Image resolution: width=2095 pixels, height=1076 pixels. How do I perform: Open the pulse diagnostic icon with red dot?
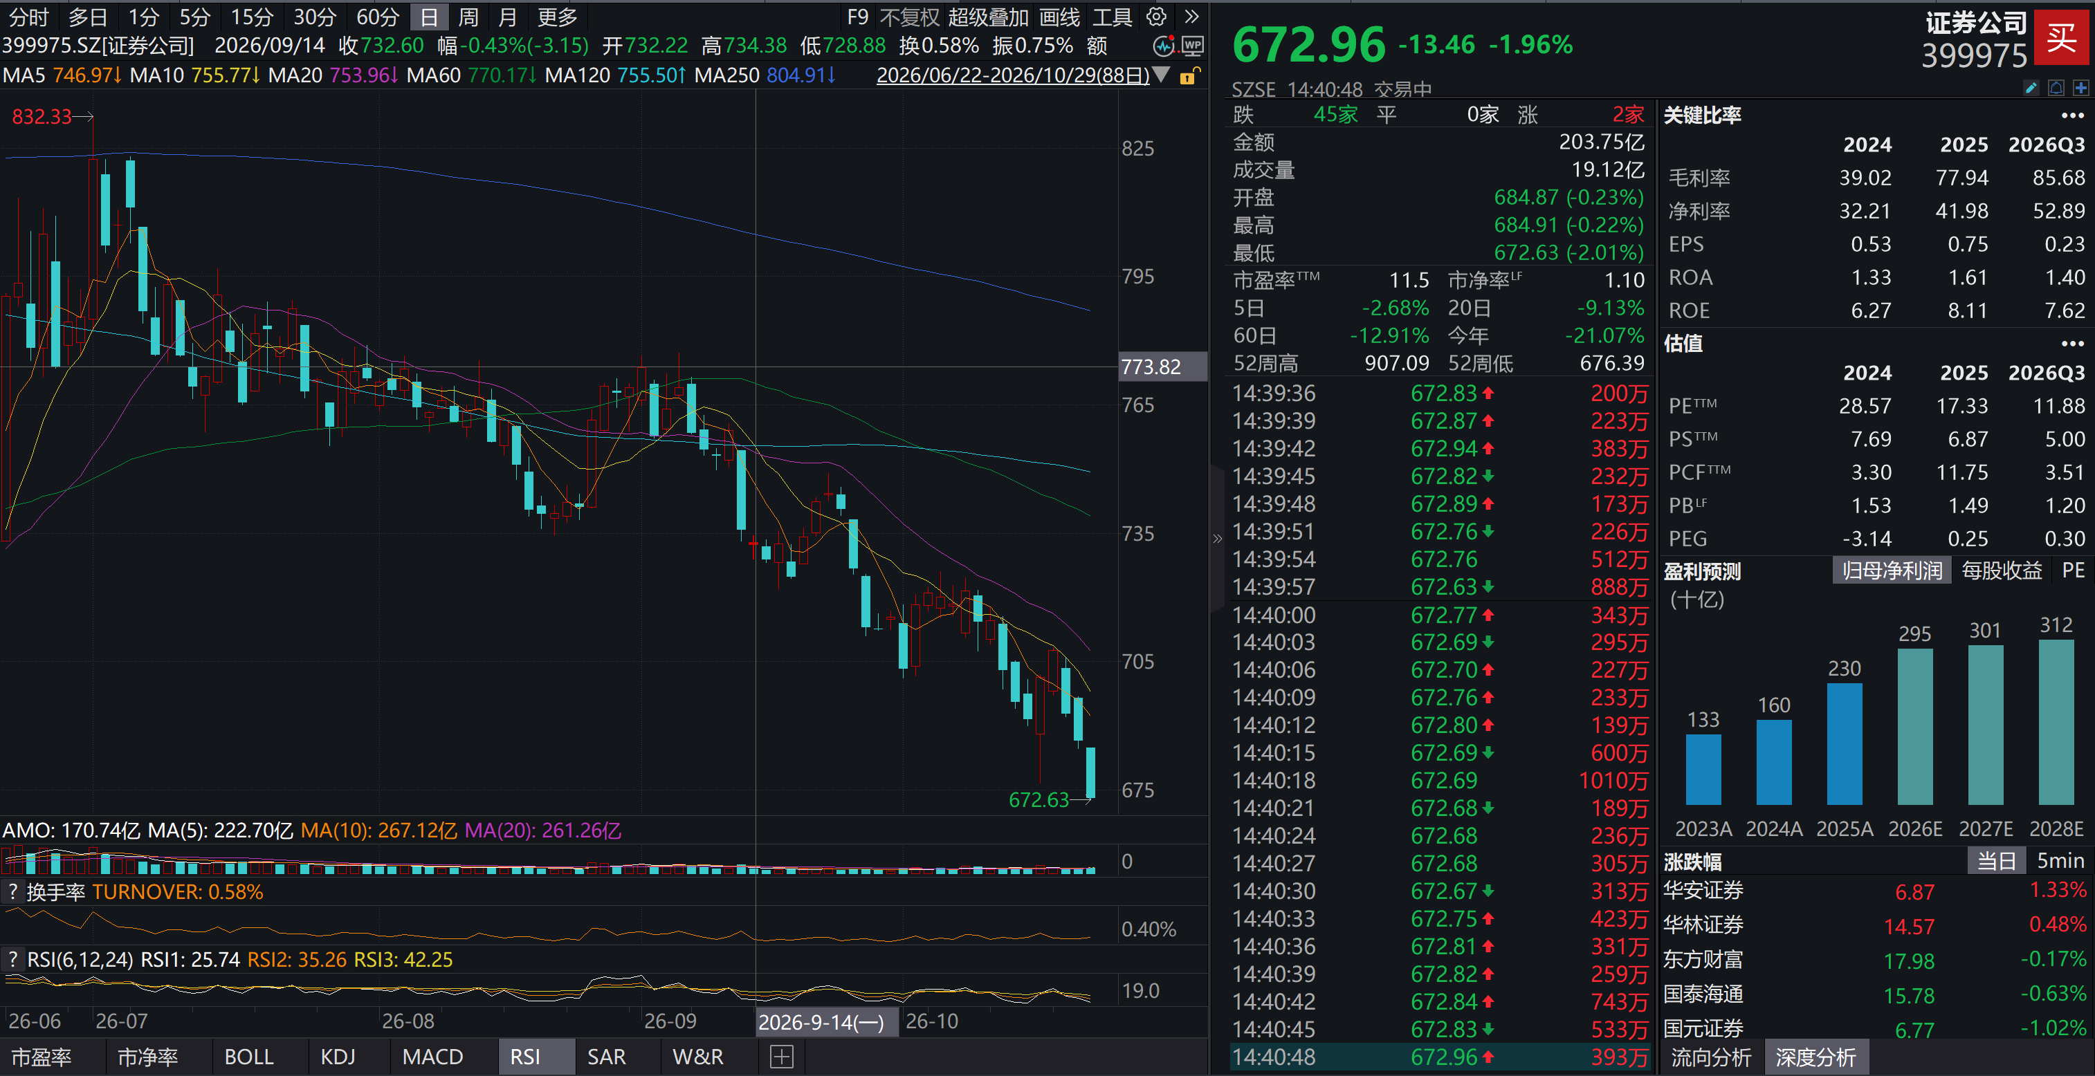click(x=1164, y=46)
